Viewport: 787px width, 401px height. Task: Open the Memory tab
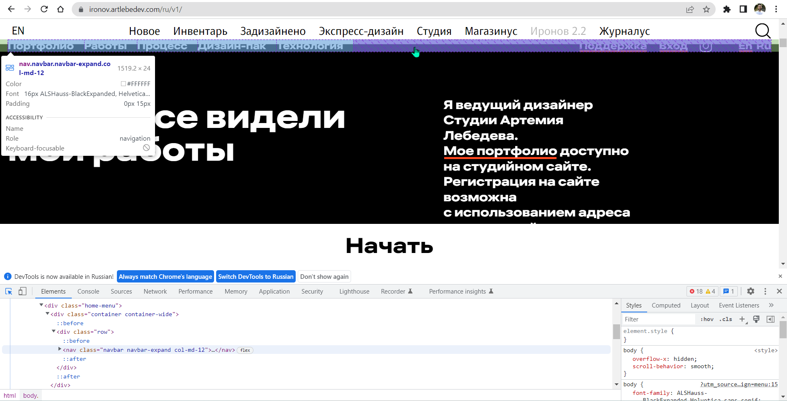pyautogui.click(x=236, y=291)
